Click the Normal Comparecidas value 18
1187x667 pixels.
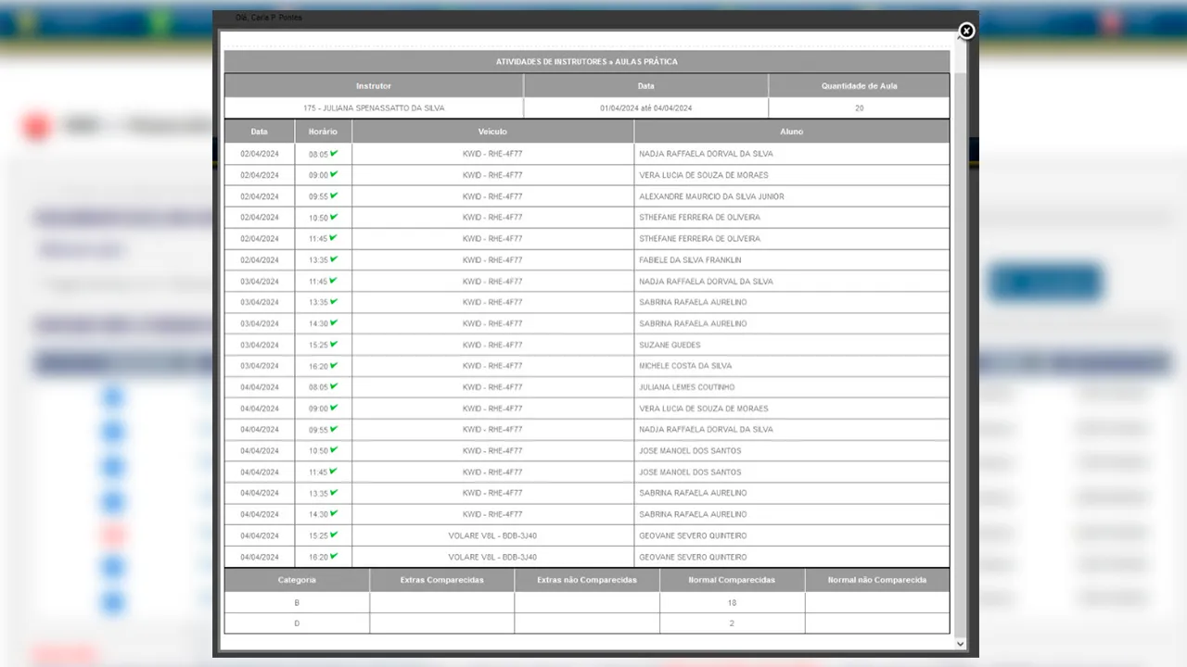732,603
